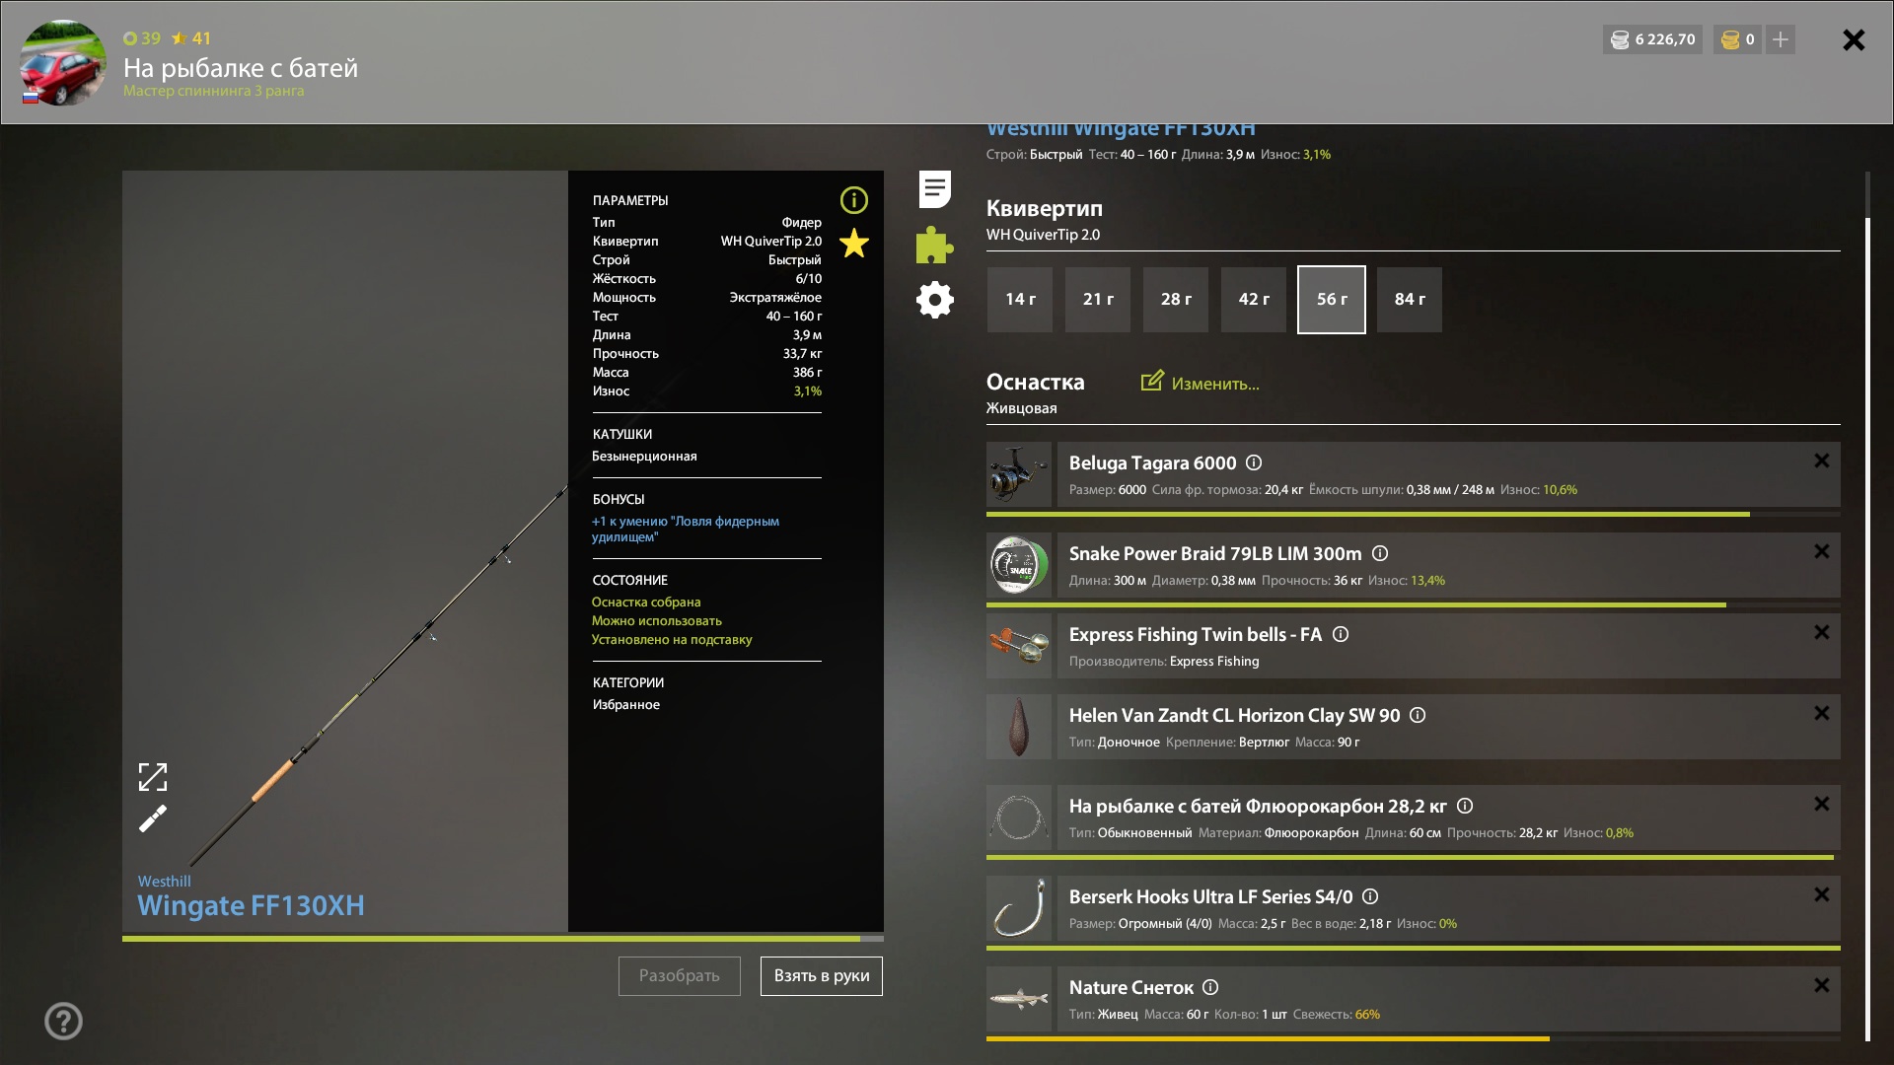Screen dimensions: 1894x1065
Task: Select the 56 г quivertip
Action: click(x=1332, y=299)
